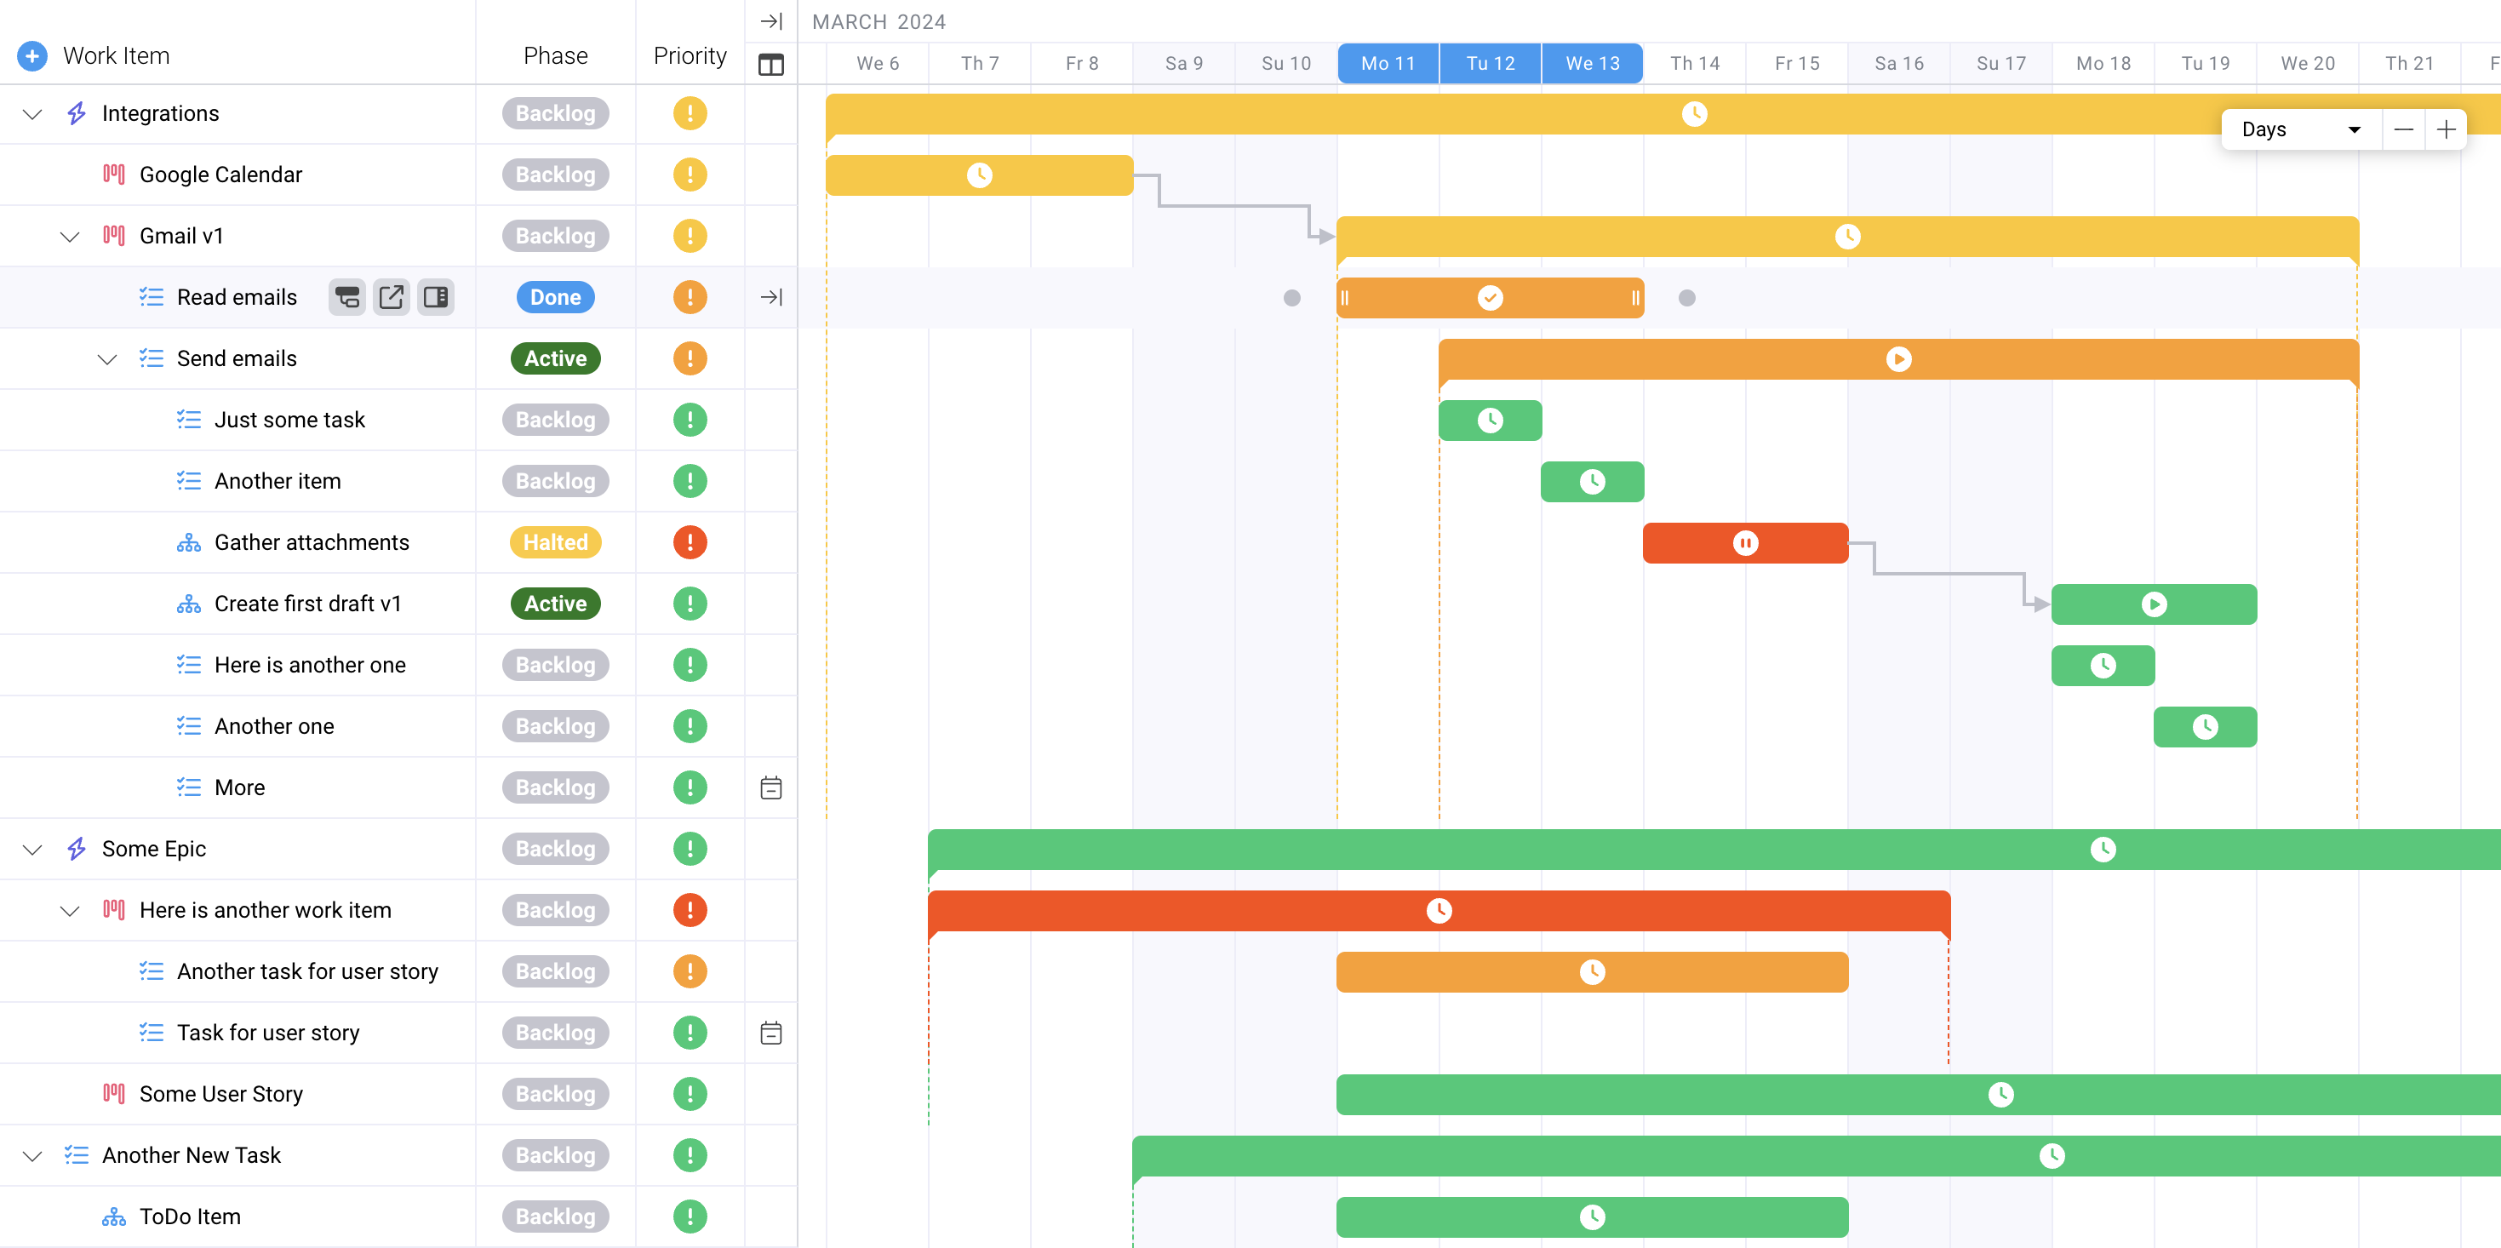Image resolution: width=2501 pixels, height=1248 pixels.
Task: Click the columns layout icon in header
Action: [x=771, y=65]
